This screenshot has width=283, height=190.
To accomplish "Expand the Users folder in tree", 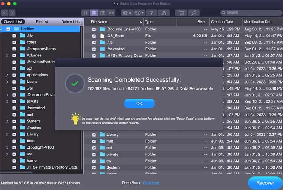I will click(7, 82).
